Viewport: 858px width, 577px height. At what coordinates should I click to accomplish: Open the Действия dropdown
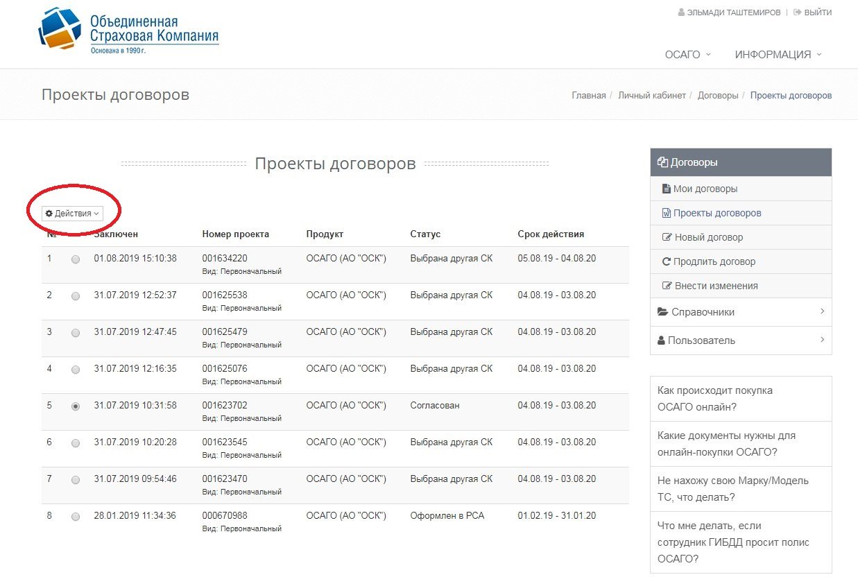72,214
